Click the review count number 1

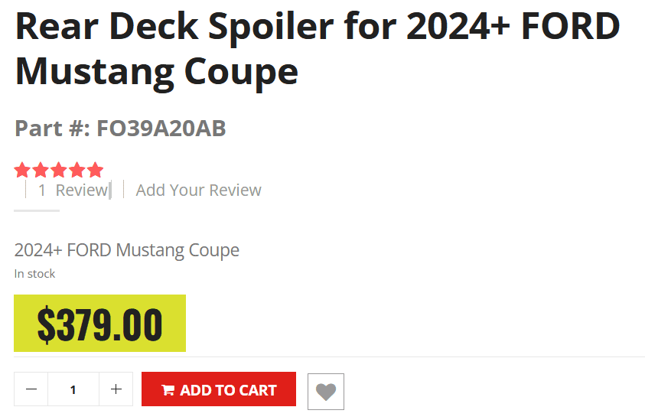42,190
